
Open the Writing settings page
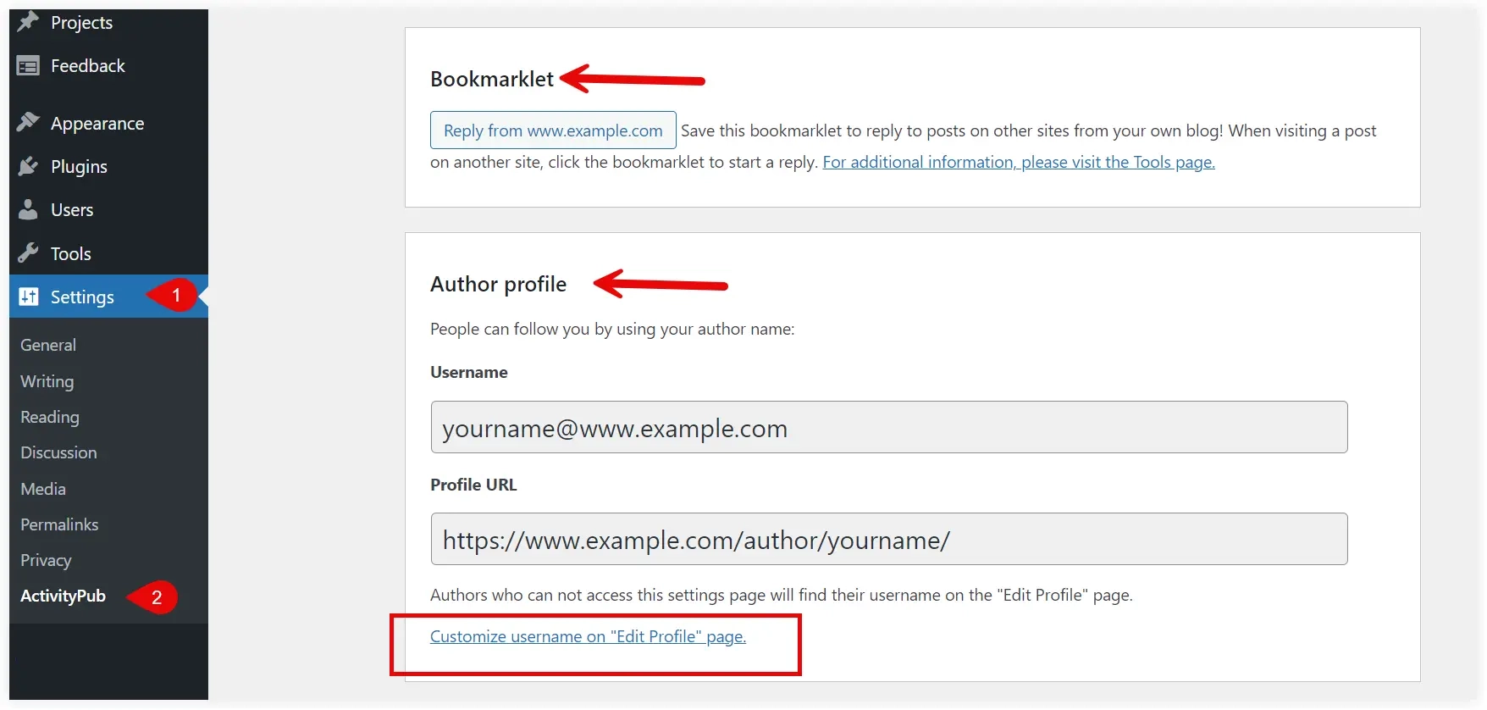(47, 381)
